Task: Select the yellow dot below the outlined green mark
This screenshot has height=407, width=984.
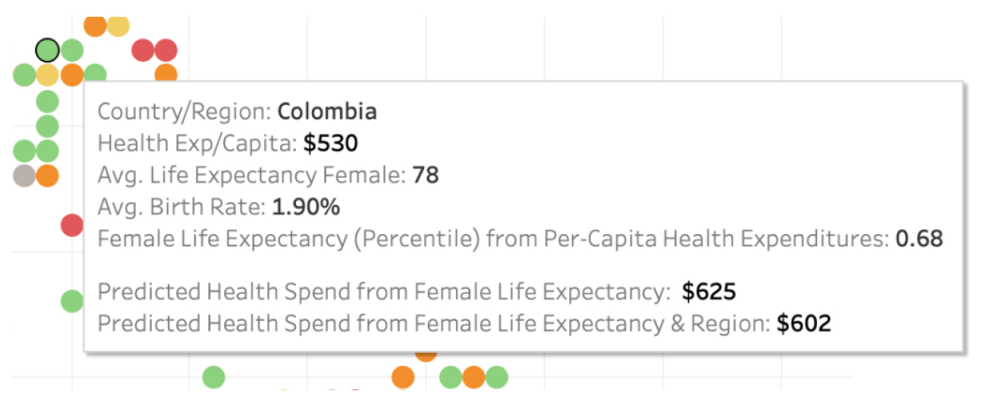Action: click(47, 75)
